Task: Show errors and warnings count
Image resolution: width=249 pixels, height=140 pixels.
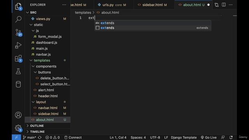Action: (x=53, y=137)
